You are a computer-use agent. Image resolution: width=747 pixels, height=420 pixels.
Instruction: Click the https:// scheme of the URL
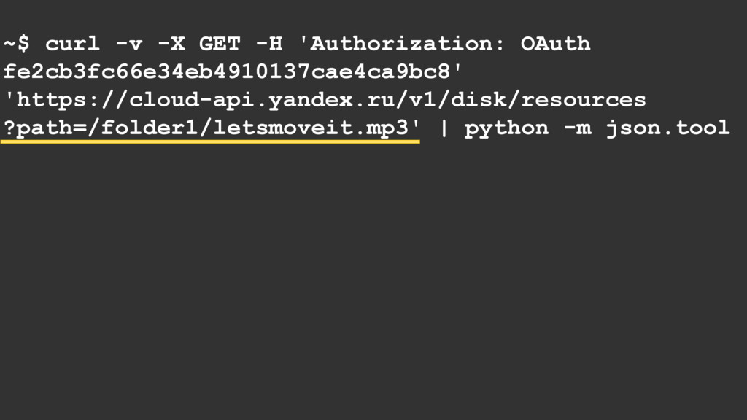(73, 100)
